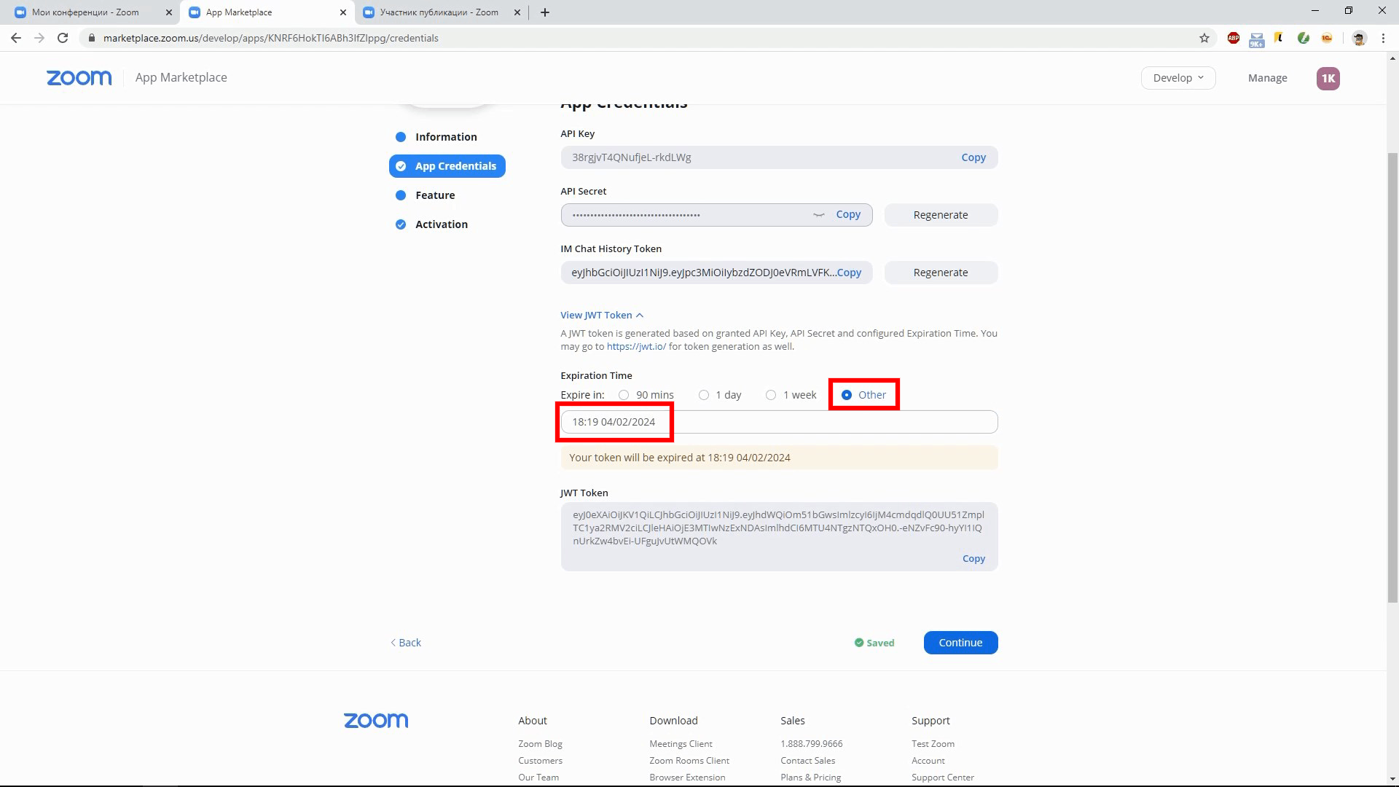Open the https://jwt.io/ link
The width and height of the screenshot is (1399, 787).
(x=636, y=347)
